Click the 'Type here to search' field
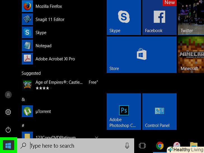 coord(76,146)
